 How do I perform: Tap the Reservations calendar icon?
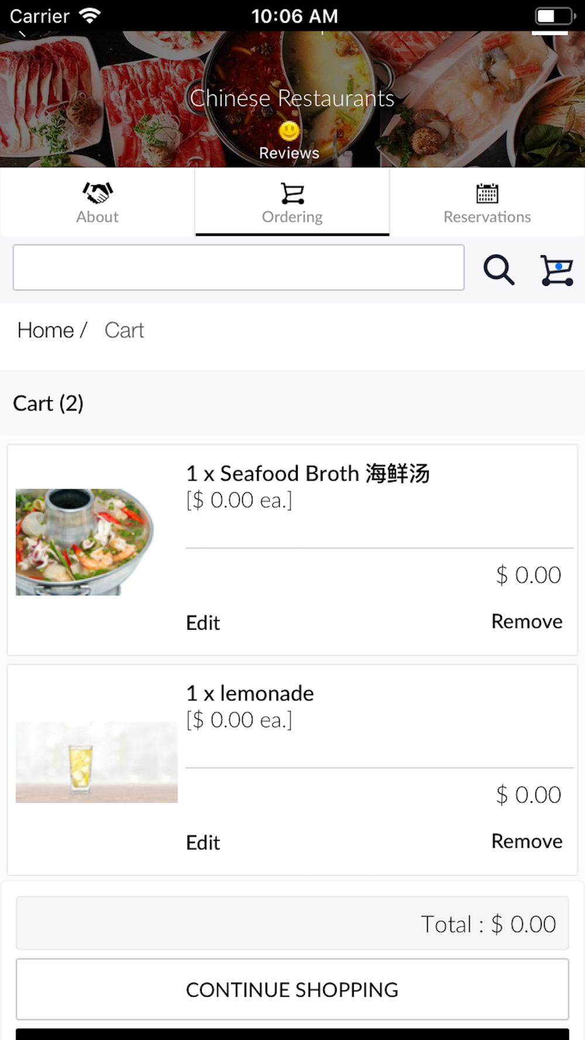click(487, 193)
